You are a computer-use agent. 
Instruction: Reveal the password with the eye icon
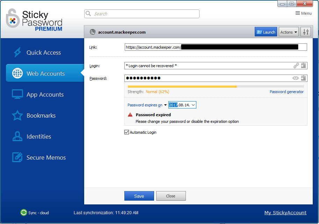[296, 78]
